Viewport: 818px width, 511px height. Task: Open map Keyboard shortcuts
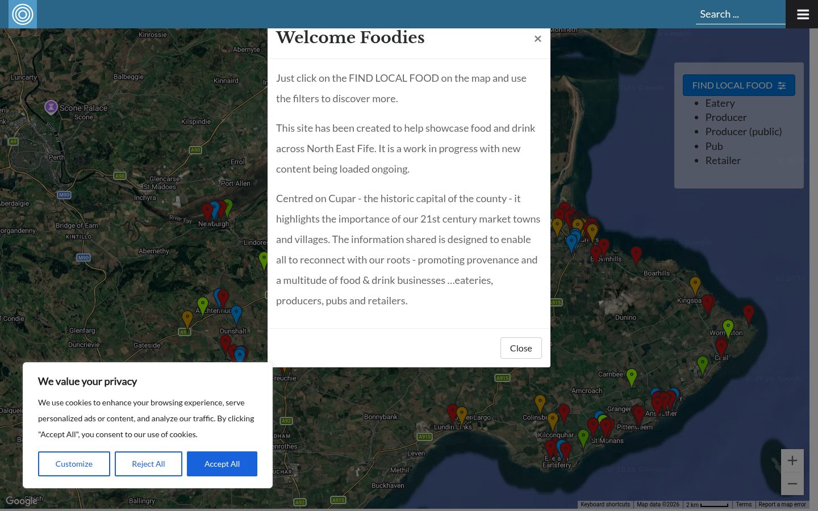[605, 505]
